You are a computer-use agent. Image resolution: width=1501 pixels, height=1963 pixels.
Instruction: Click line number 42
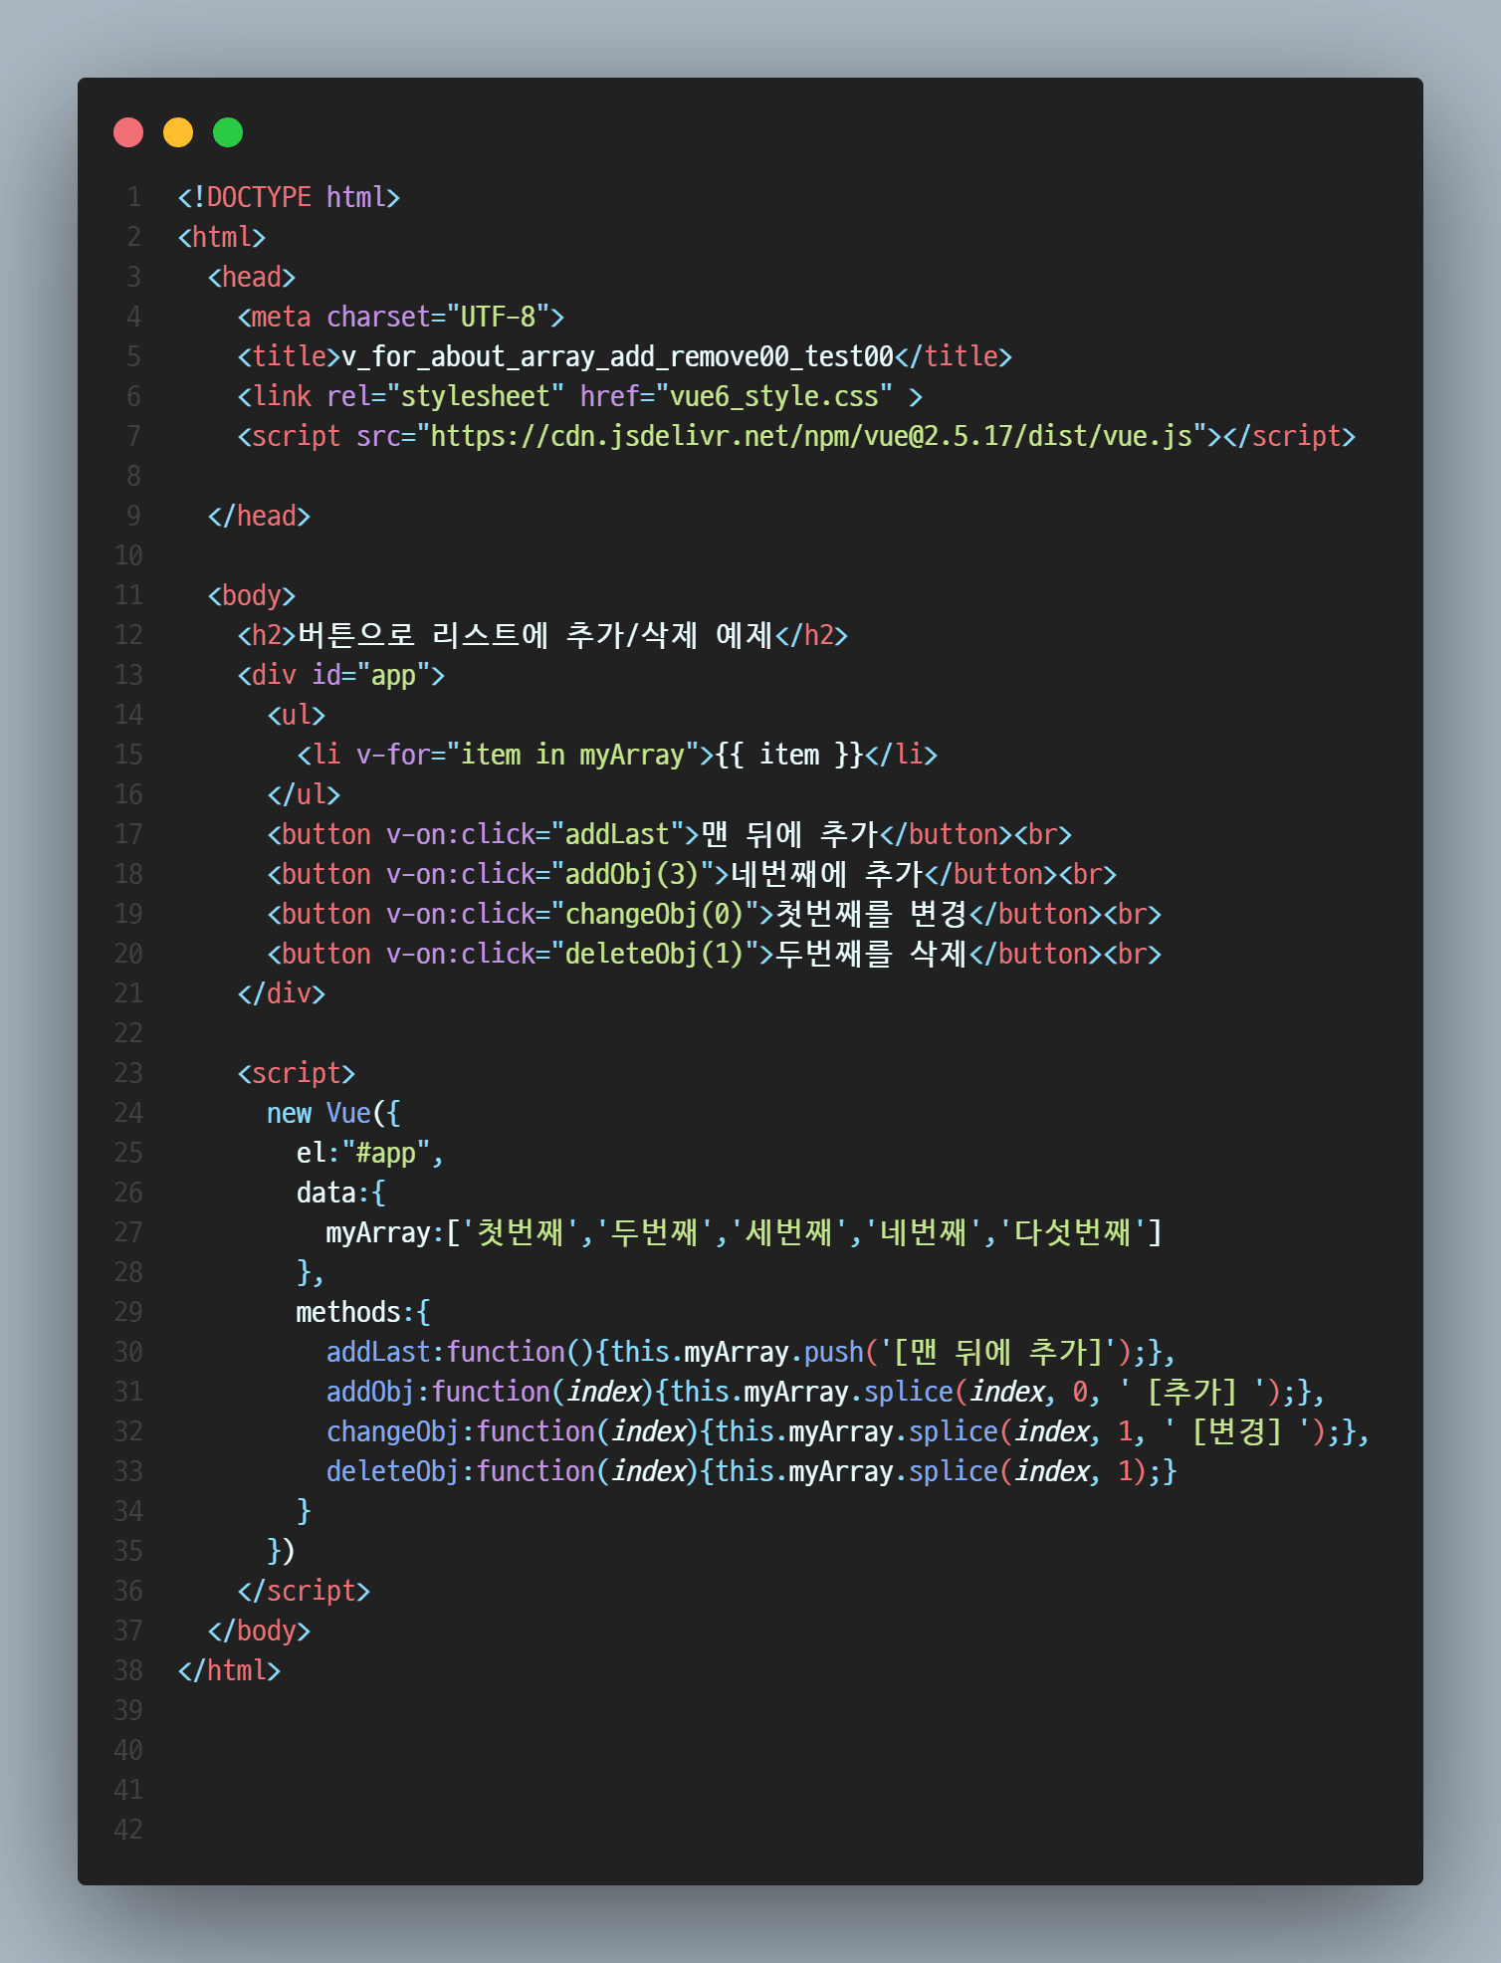[x=128, y=1830]
